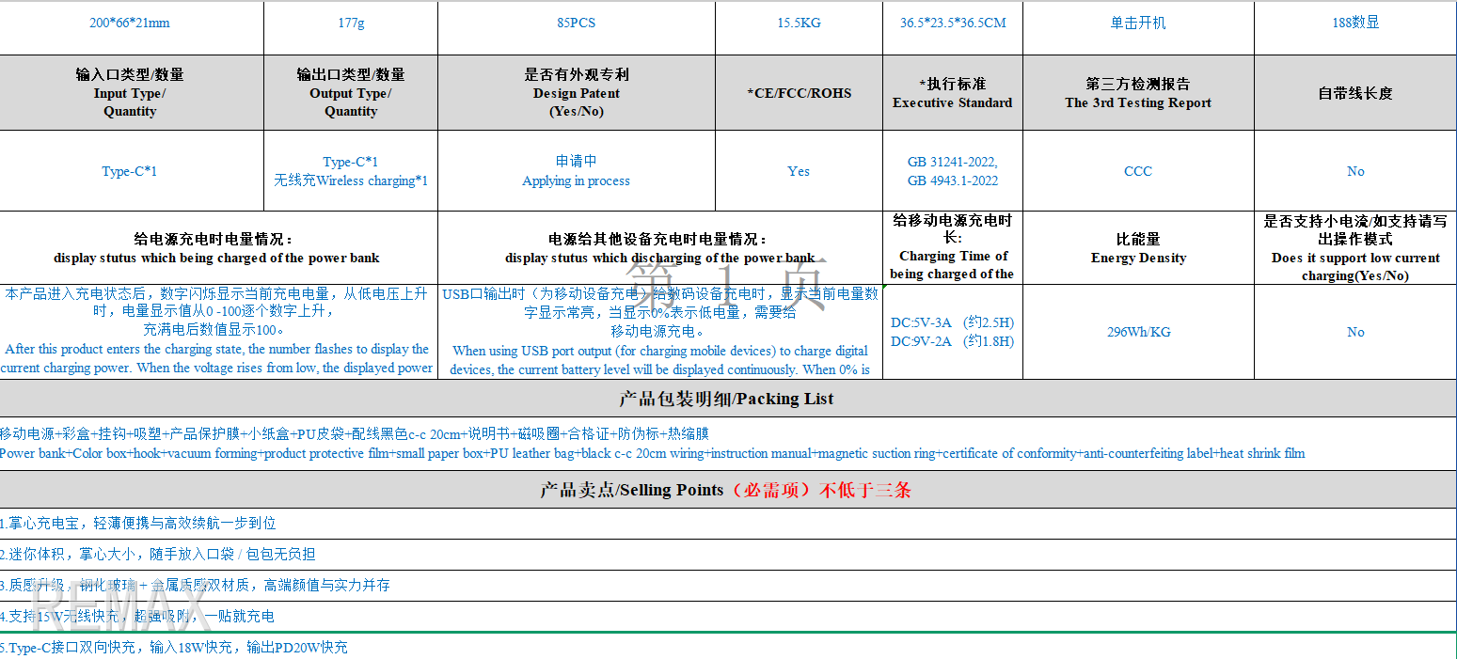The image size is (1457, 659).
Task: Click the 188数显 cell
Action: pyautogui.click(x=1354, y=24)
